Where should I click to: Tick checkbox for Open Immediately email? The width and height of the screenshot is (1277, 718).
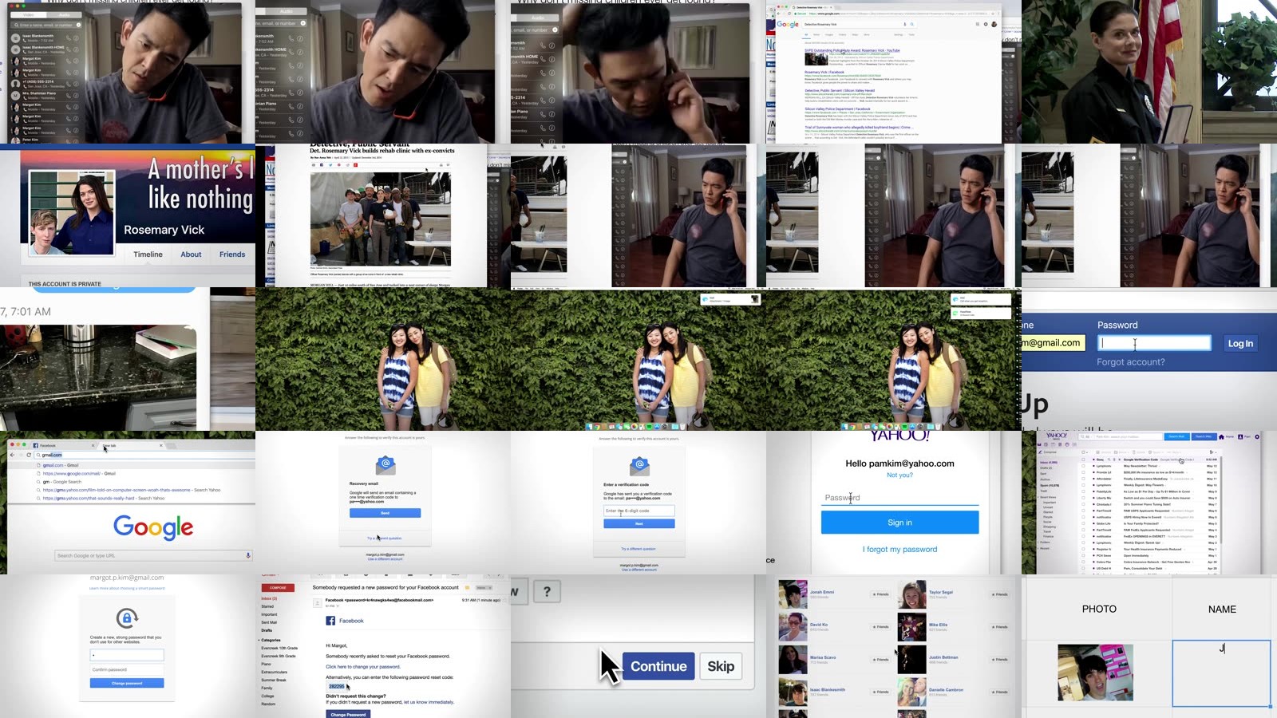coord(1083,555)
